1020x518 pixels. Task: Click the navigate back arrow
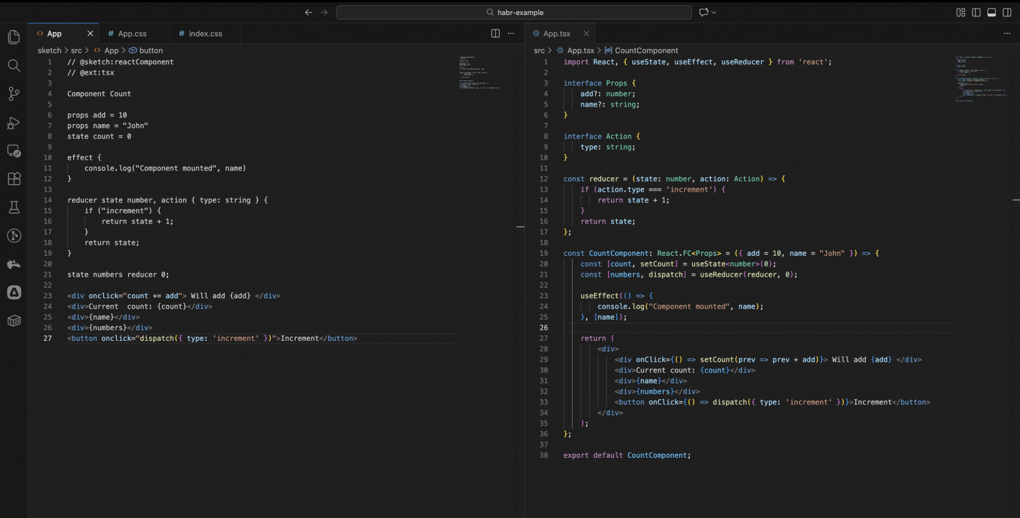[x=309, y=12]
